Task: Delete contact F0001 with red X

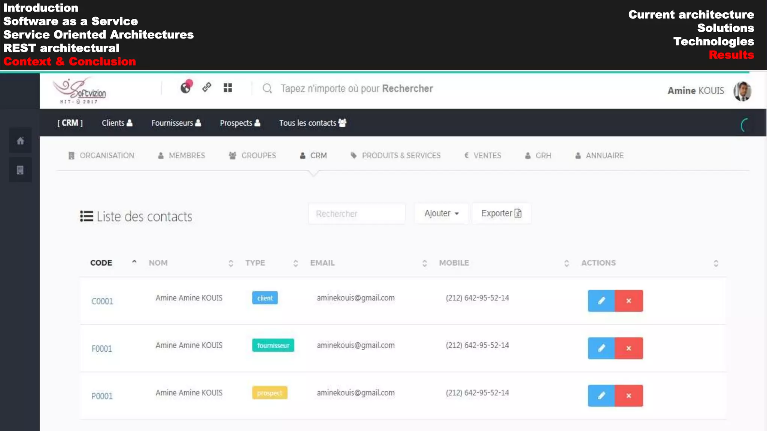Action: pyautogui.click(x=629, y=348)
